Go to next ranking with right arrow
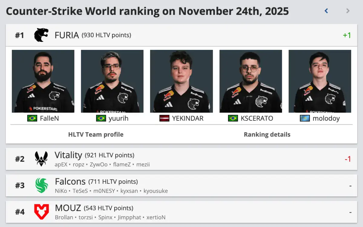 click(348, 11)
